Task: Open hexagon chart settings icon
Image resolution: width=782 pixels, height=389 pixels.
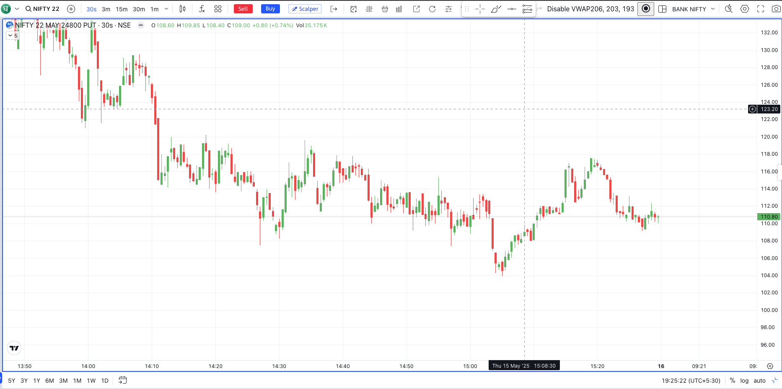Action: click(745, 9)
